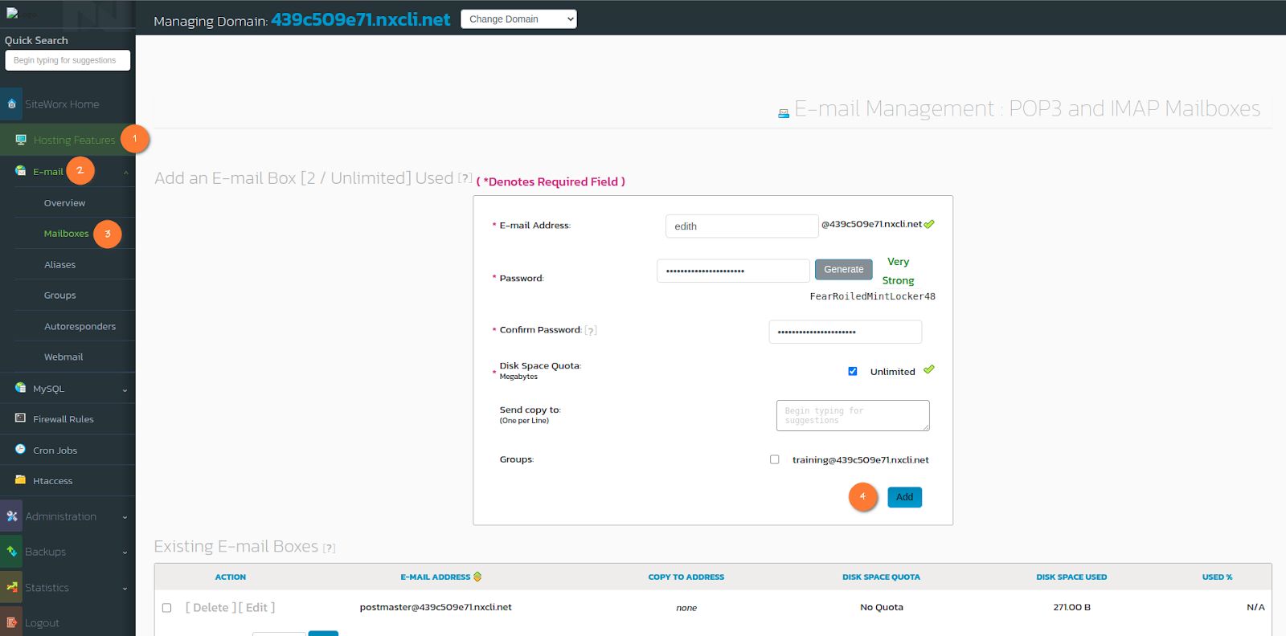
Task: Click help icon beside Confirm Password
Action: 591,330
